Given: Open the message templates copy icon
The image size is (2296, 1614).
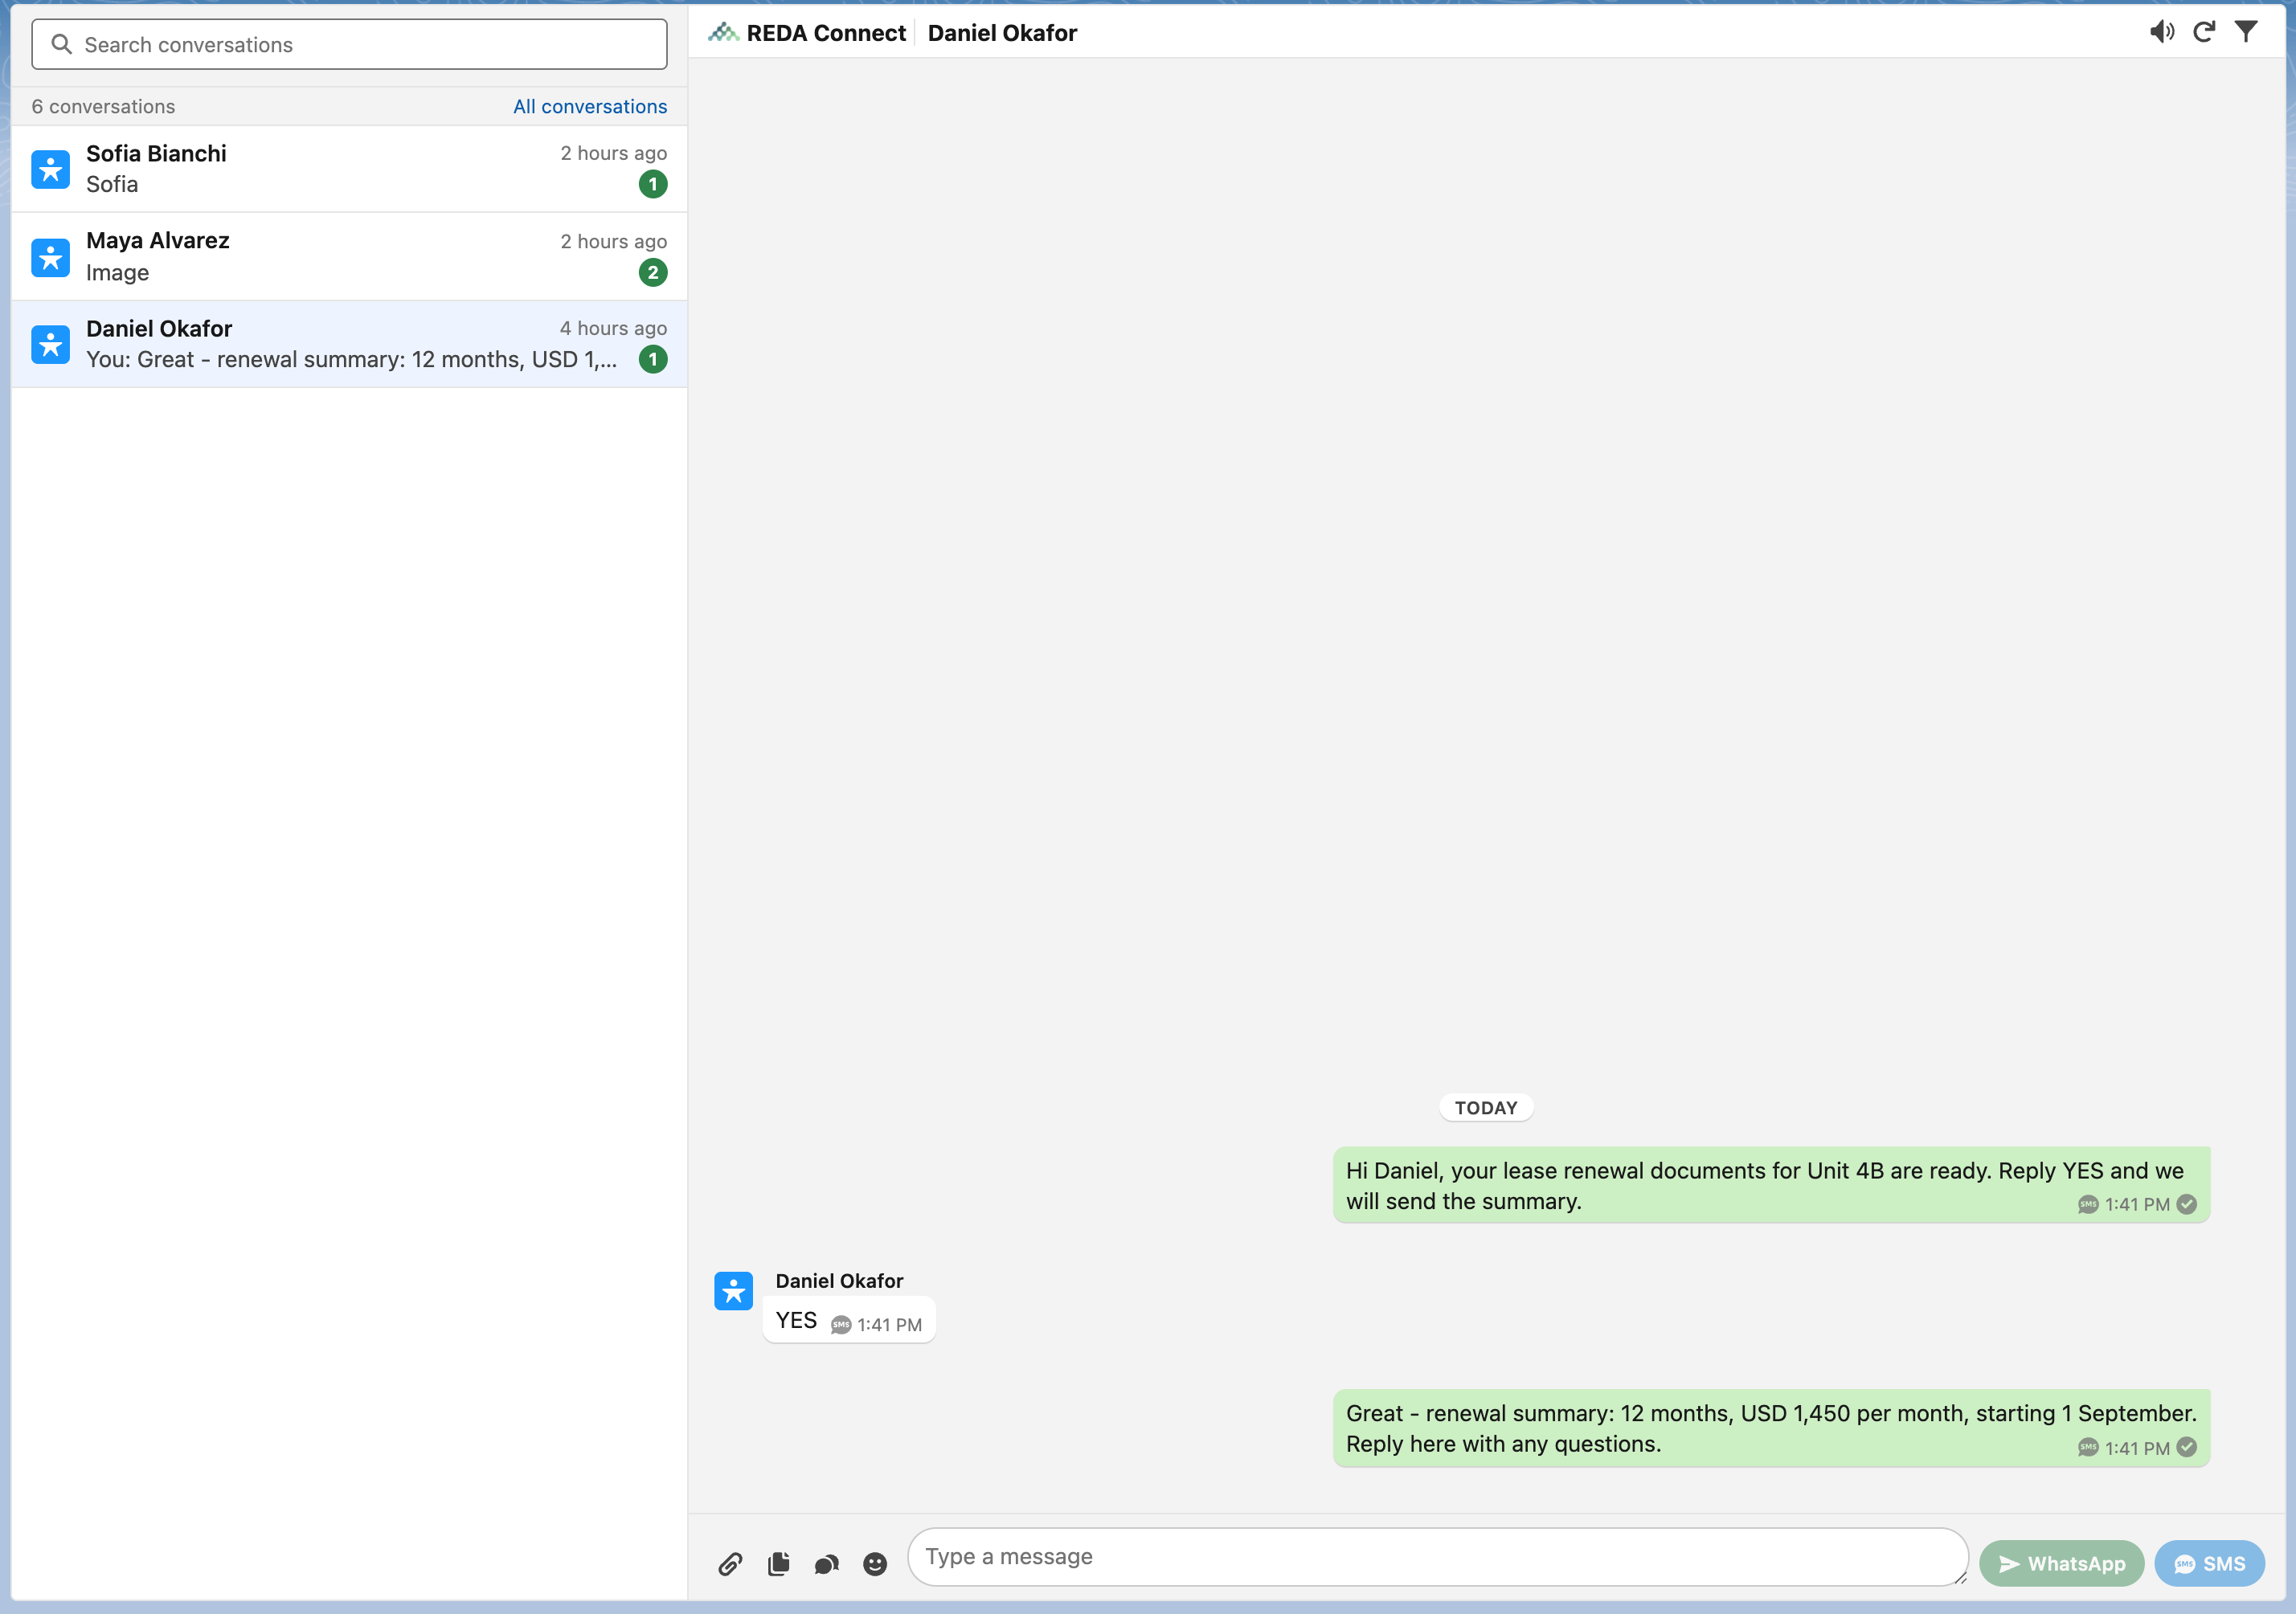Looking at the screenshot, I should click(778, 1564).
